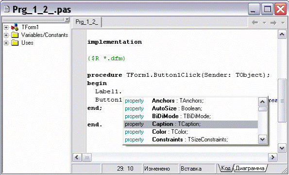Click the Uses folder icon

(x=15, y=43)
